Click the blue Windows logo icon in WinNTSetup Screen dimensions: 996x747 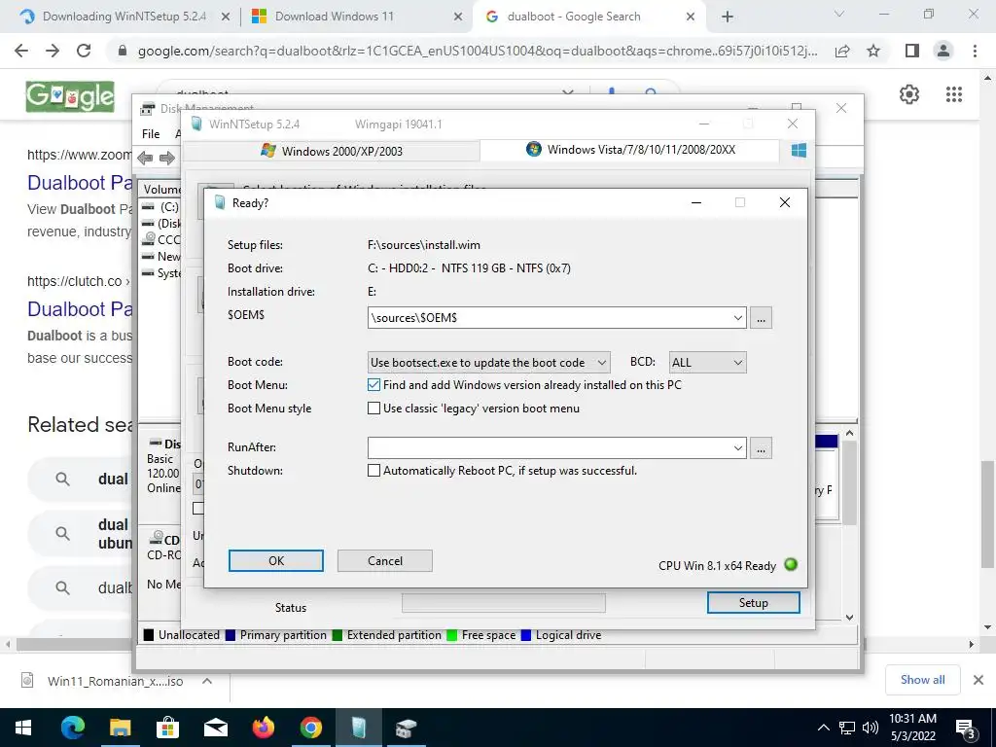pos(800,150)
